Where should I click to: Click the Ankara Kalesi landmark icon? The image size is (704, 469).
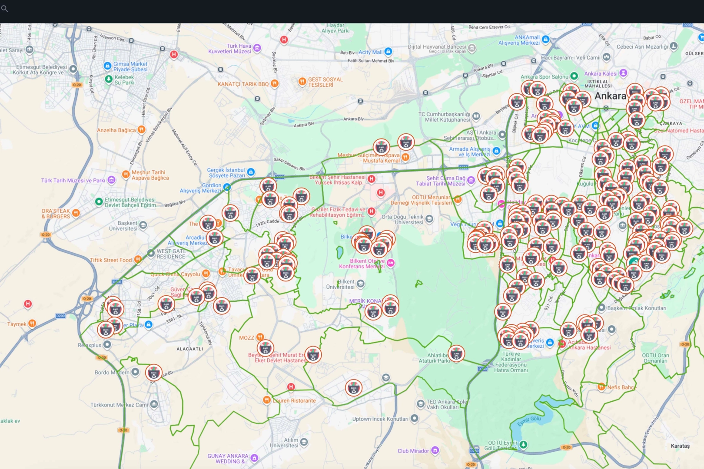tap(623, 73)
